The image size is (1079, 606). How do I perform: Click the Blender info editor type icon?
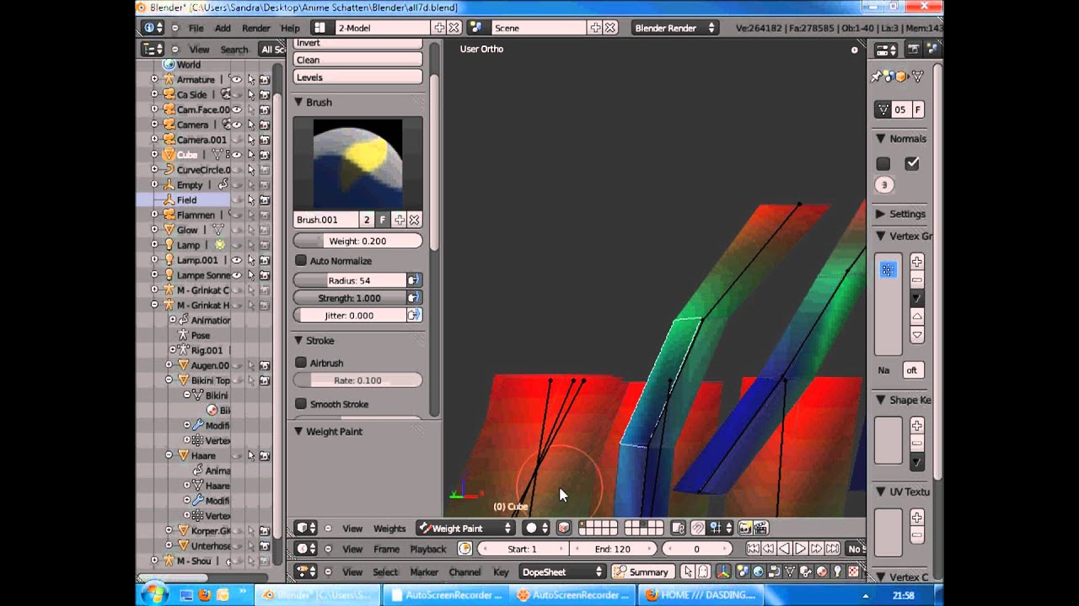tap(153, 28)
